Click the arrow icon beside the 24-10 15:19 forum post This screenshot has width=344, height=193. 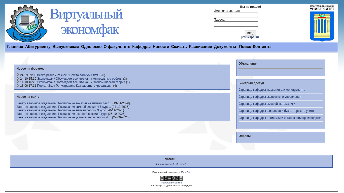(18, 78)
